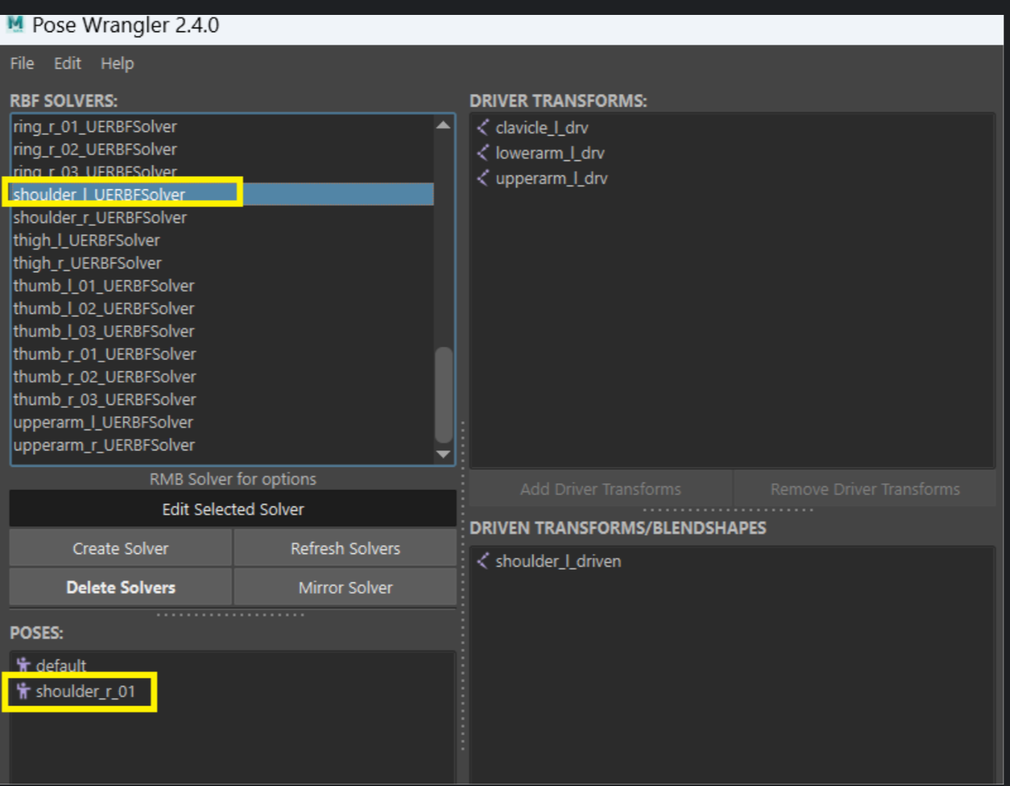The height and width of the screenshot is (786, 1010).
Task: Select clavicle_l_drv driver transform name
Action: tap(542, 128)
